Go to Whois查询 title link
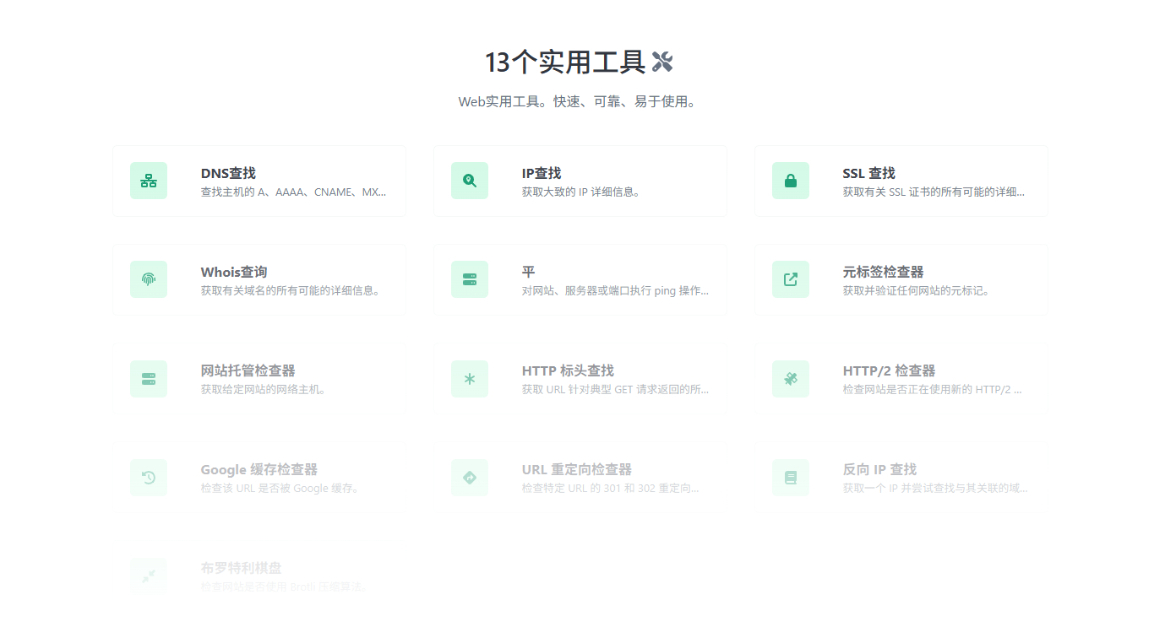This screenshot has width=1165, height=638. coord(234,272)
